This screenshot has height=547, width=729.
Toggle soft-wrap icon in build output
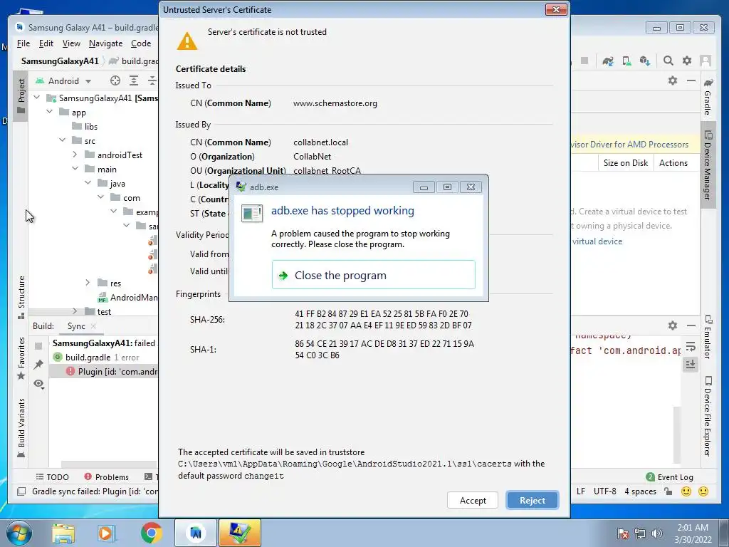(x=691, y=347)
